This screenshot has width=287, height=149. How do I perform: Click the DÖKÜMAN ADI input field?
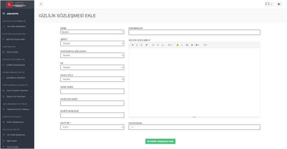coord(194,33)
